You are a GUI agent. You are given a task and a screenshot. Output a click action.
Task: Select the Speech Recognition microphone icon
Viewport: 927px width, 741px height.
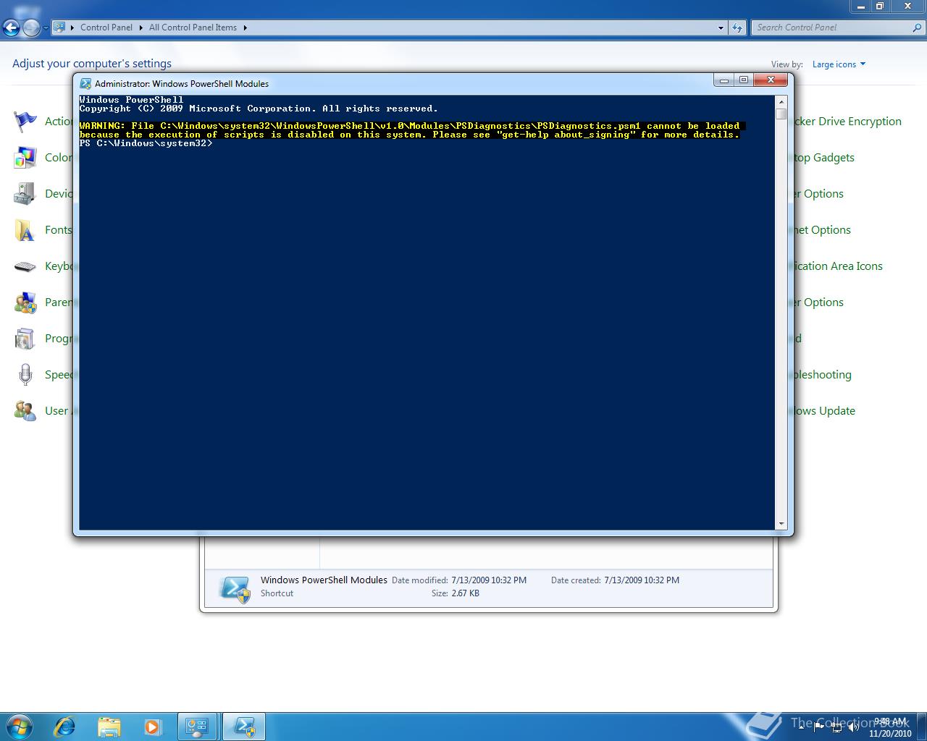point(25,374)
